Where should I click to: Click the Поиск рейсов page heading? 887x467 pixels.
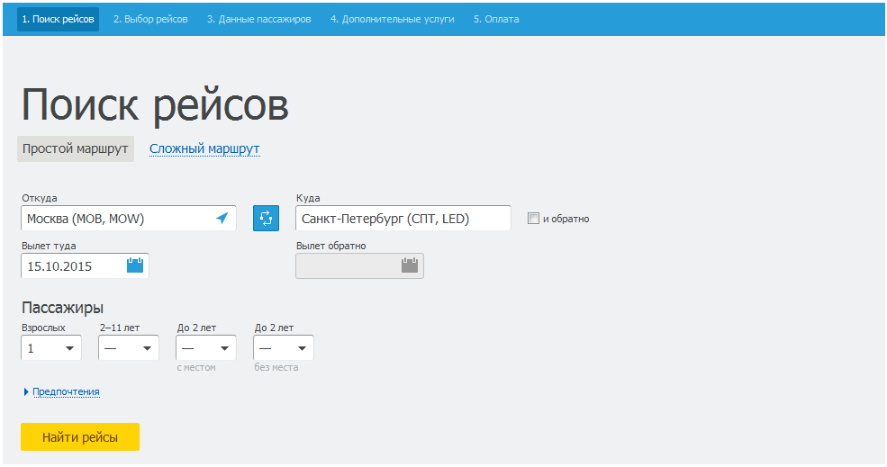click(155, 104)
